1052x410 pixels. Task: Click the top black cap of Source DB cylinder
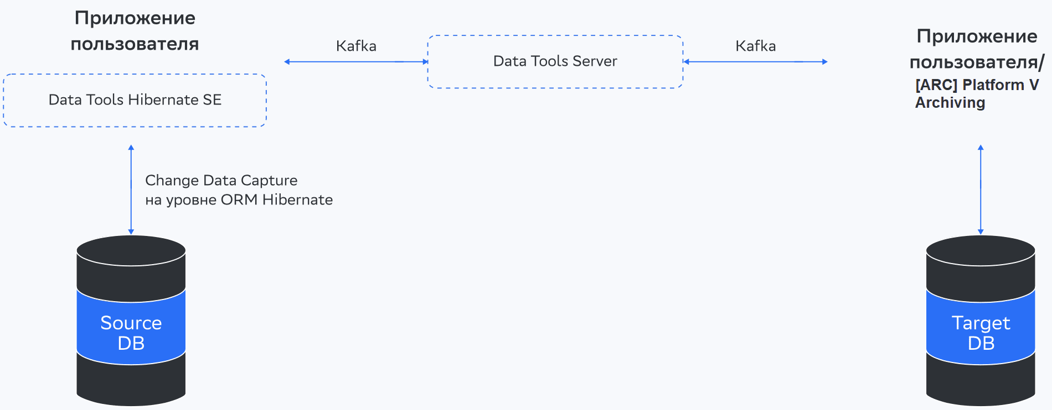131,251
